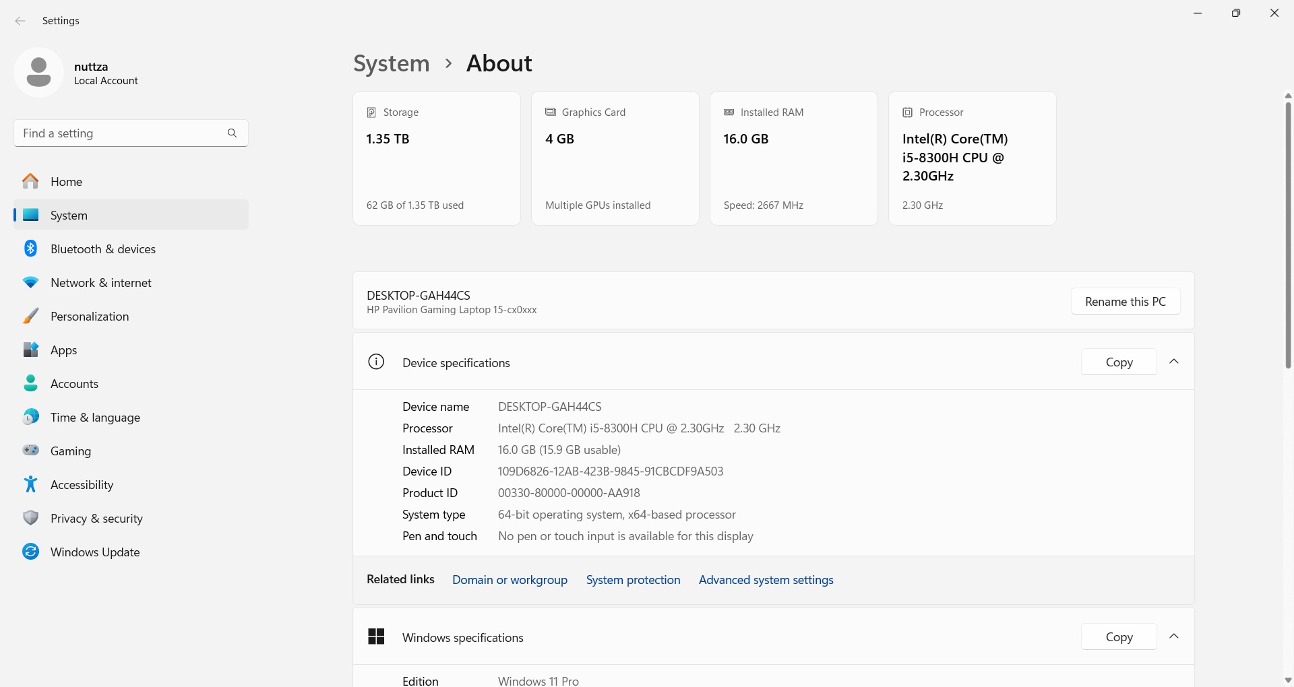This screenshot has width=1294, height=687.
Task: Click the Processor chip icon
Action: [907, 112]
